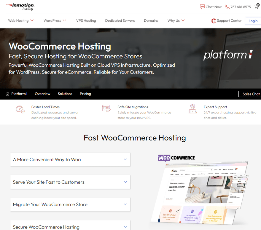Go to VPS Hosting
This screenshot has height=230, width=261.
coord(86,21)
